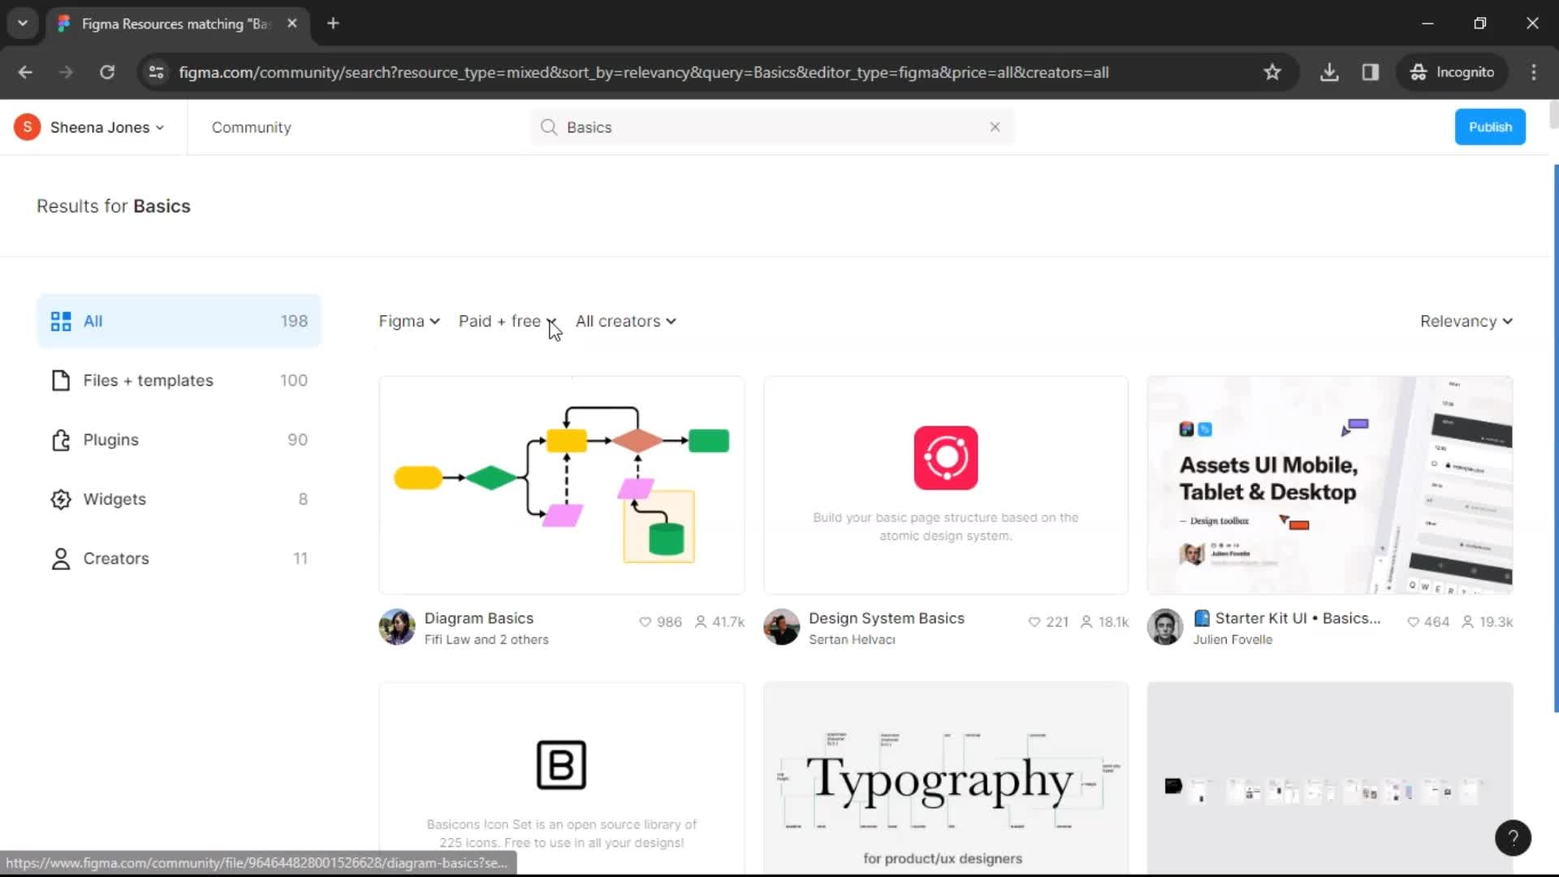Click the browser forward arrow
The width and height of the screenshot is (1559, 877).
pos(66,72)
